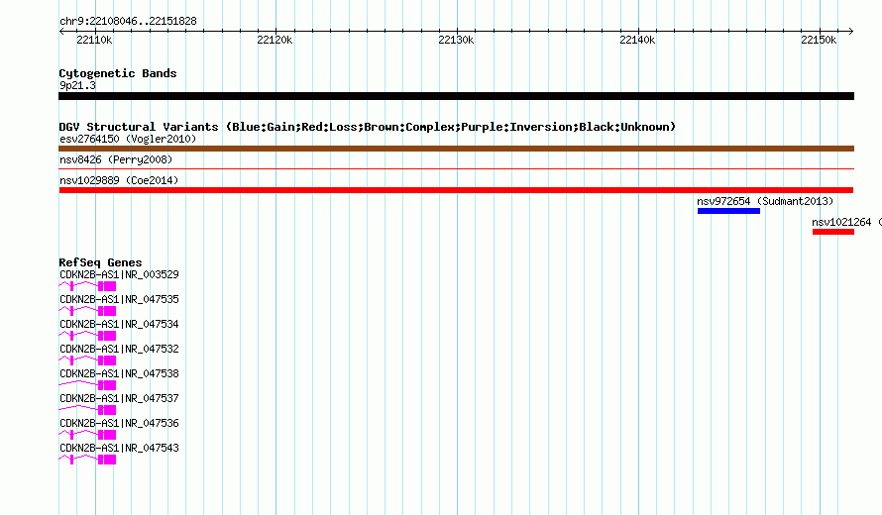Click the brown esv2764150 complex variant bar
This screenshot has width=882, height=515.
click(456, 149)
